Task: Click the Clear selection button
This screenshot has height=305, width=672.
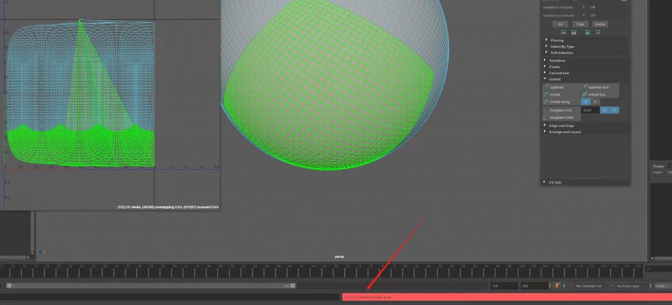Action: (580, 24)
